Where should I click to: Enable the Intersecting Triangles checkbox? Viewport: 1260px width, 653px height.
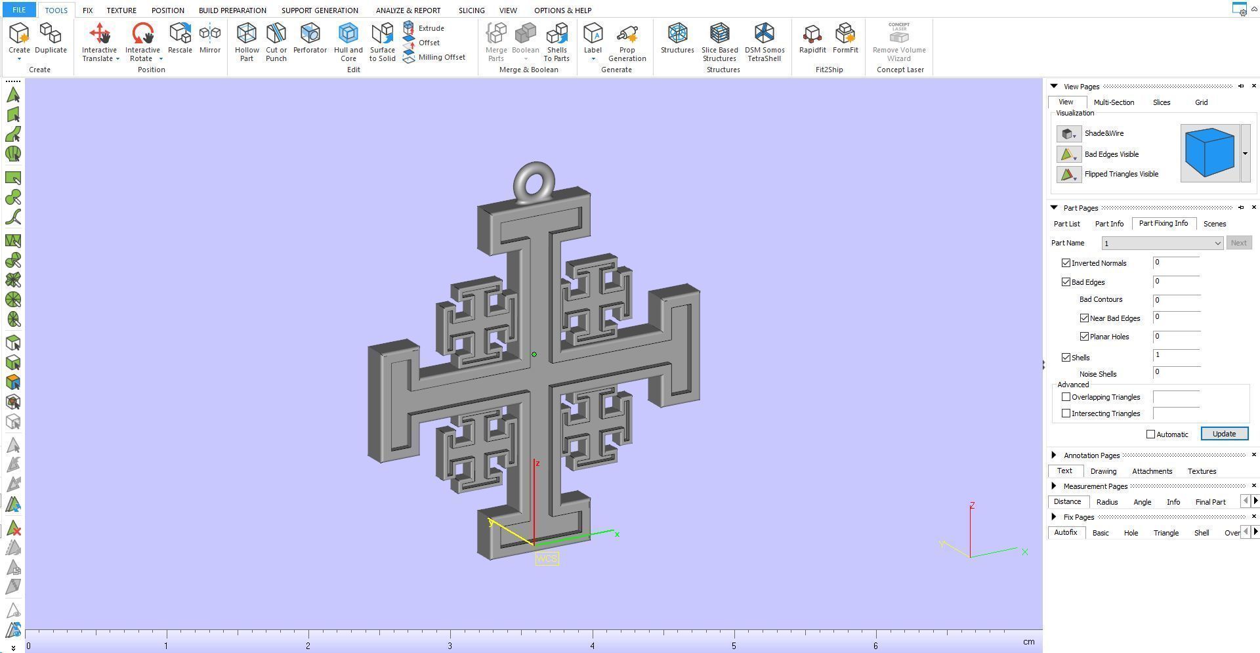(x=1066, y=413)
